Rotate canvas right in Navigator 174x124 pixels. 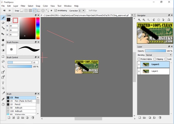pyautogui.click(x=163, y=20)
